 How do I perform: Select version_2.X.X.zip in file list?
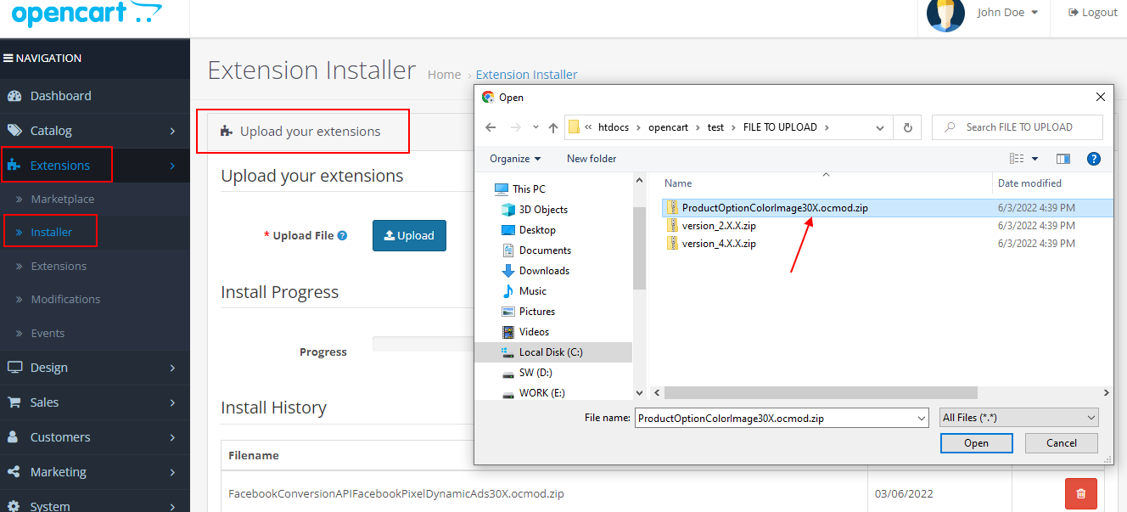coord(718,226)
